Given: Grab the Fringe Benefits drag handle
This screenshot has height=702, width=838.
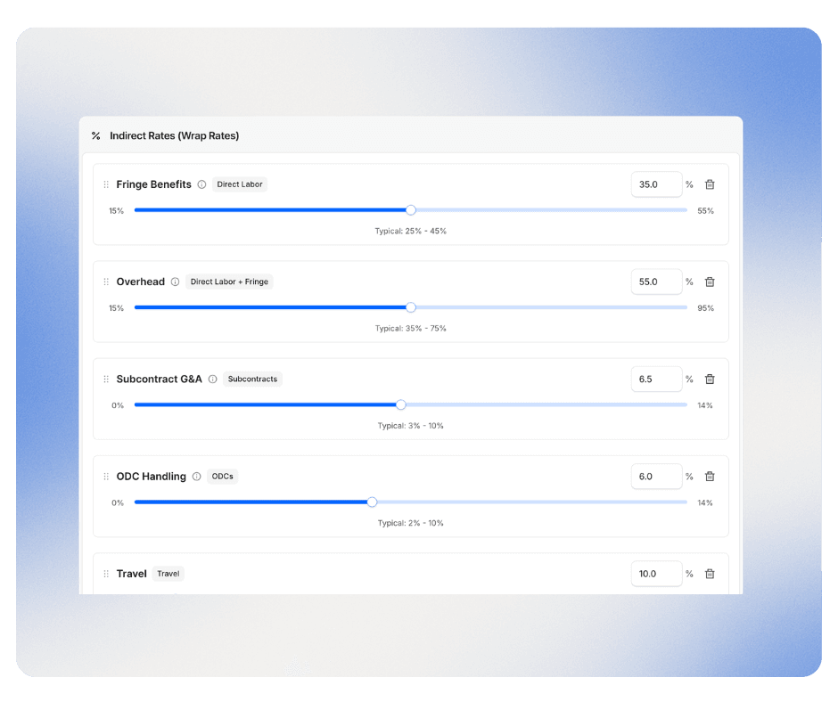Looking at the screenshot, I should click(106, 184).
